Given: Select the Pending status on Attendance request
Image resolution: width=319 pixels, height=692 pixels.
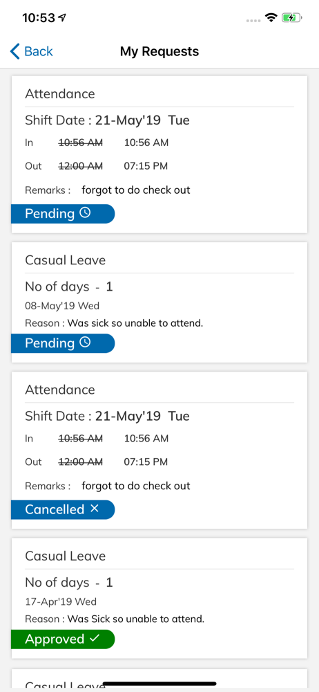Looking at the screenshot, I should tap(63, 214).
